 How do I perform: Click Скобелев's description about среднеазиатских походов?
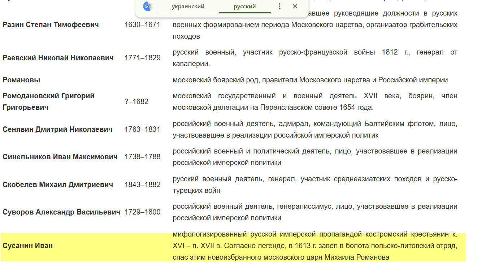click(x=315, y=185)
